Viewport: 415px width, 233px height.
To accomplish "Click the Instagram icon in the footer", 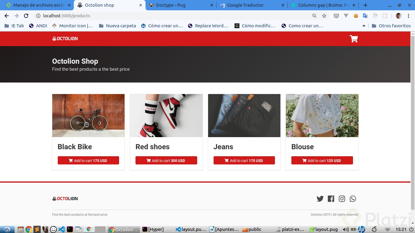I will coord(342,199).
